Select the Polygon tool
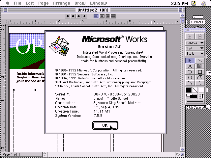The height and width of the screenshot is (158, 211). (x=200, y=78)
